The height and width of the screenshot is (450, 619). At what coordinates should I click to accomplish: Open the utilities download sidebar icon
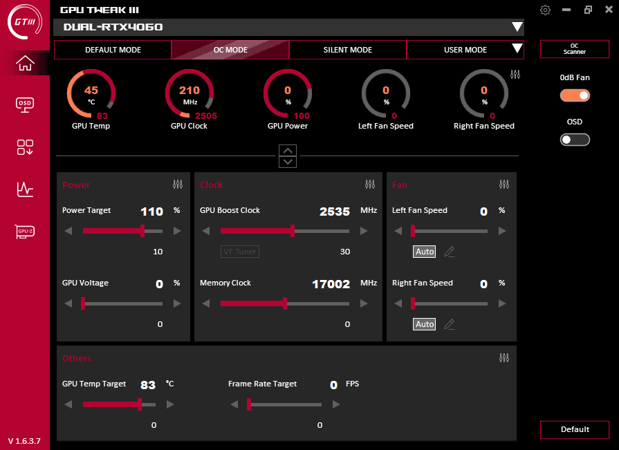(25, 147)
